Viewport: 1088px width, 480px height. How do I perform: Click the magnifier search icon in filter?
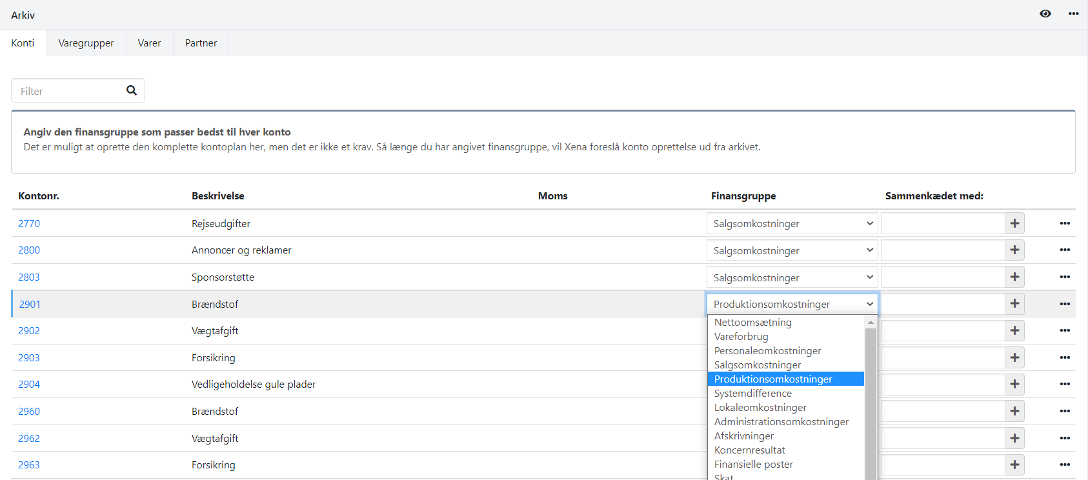coord(132,90)
